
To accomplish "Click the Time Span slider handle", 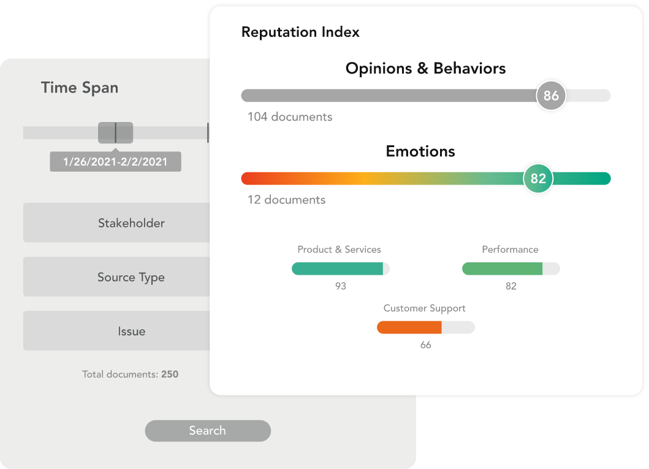I will (115, 133).
